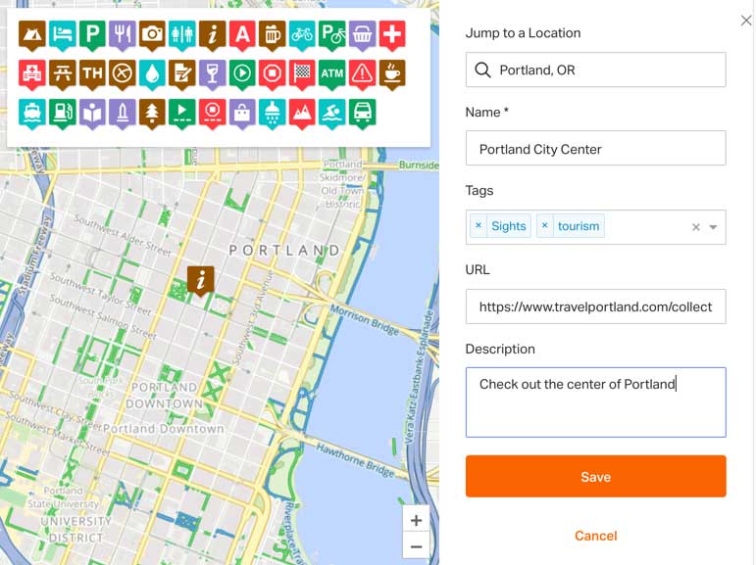Choose the red first aid cross icon
This screenshot has width=756, height=565.
[392, 34]
